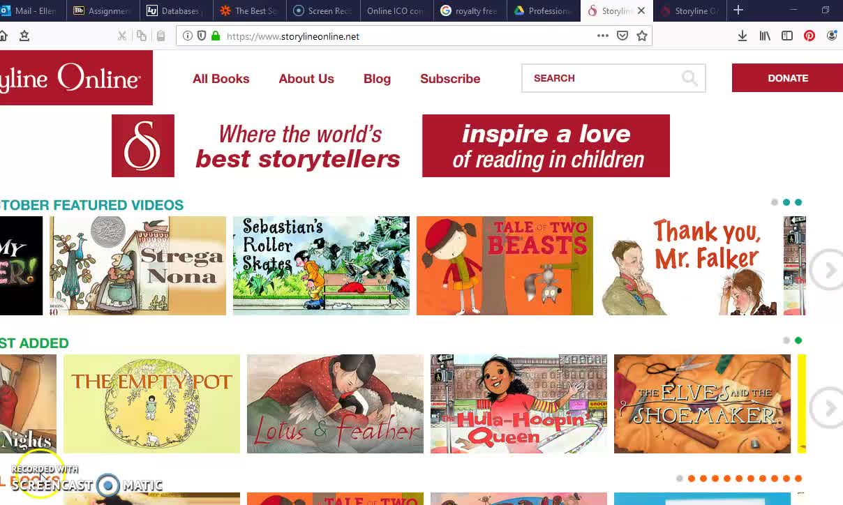Select green second dot of Just Added pager

pyautogui.click(x=798, y=340)
